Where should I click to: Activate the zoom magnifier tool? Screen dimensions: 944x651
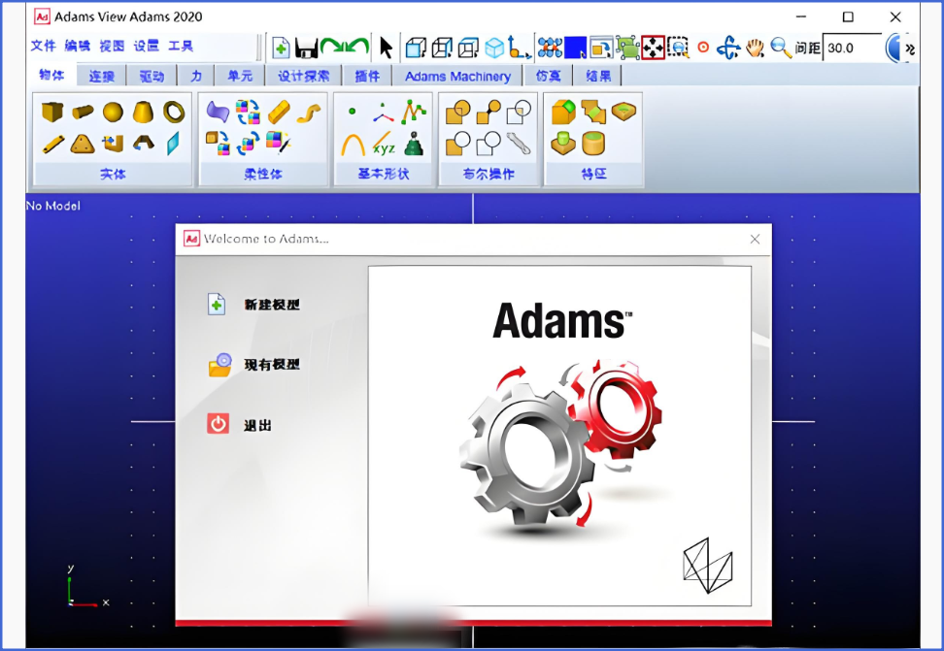click(x=779, y=46)
